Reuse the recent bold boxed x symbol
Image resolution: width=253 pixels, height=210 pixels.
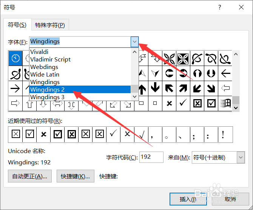(71, 134)
